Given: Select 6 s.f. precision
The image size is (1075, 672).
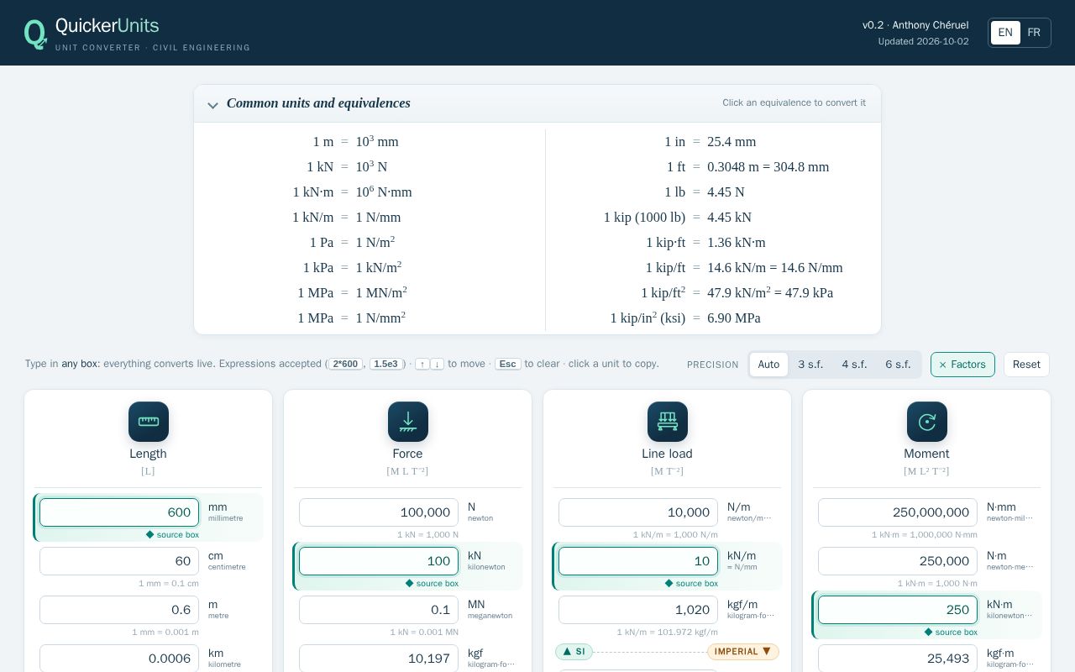Looking at the screenshot, I should (898, 365).
